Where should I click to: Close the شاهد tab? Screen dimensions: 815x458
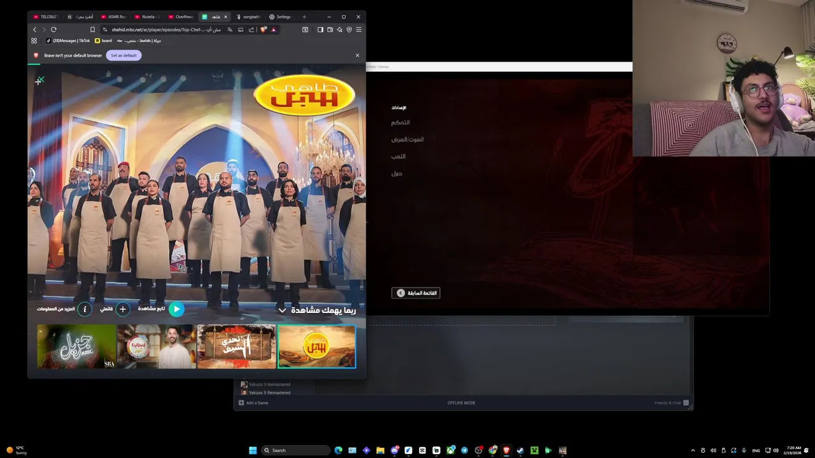coord(225,17)
